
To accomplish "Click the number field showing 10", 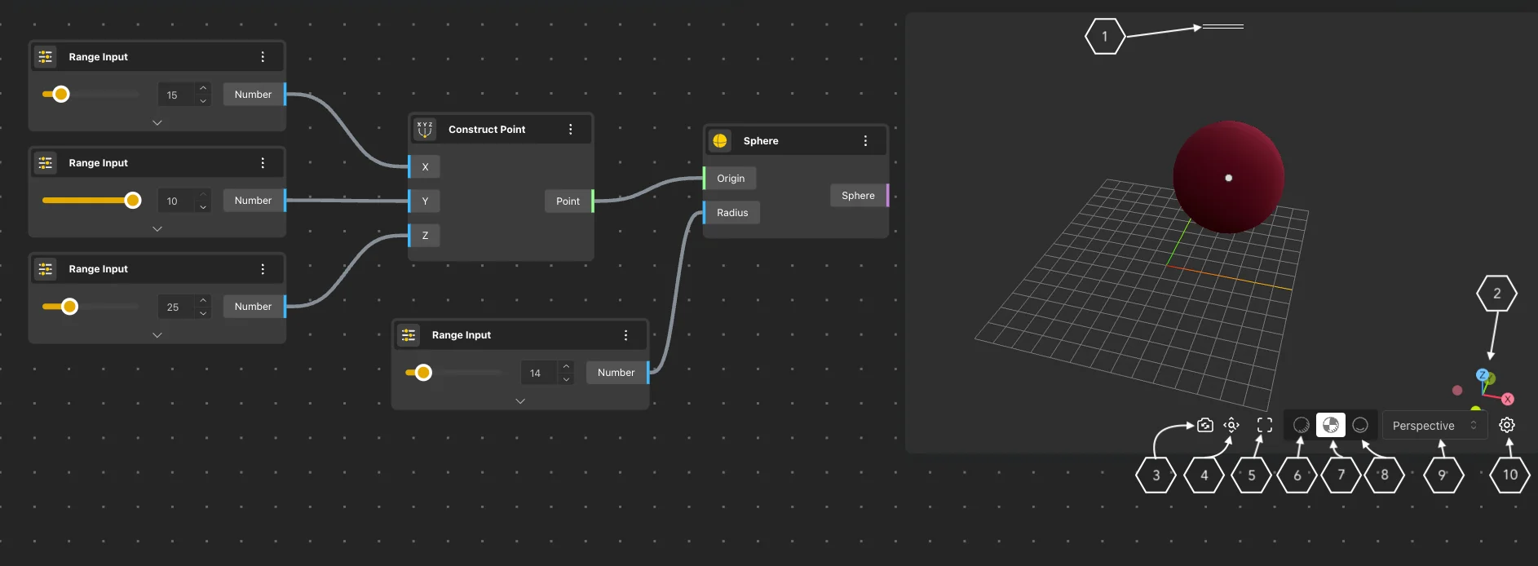I will (x=175, y=201).
